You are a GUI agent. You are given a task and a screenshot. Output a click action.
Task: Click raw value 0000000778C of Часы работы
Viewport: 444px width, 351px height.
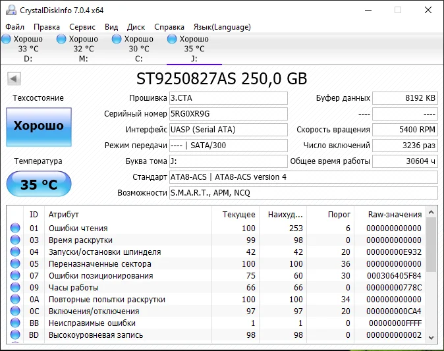[x=394, y=288]
